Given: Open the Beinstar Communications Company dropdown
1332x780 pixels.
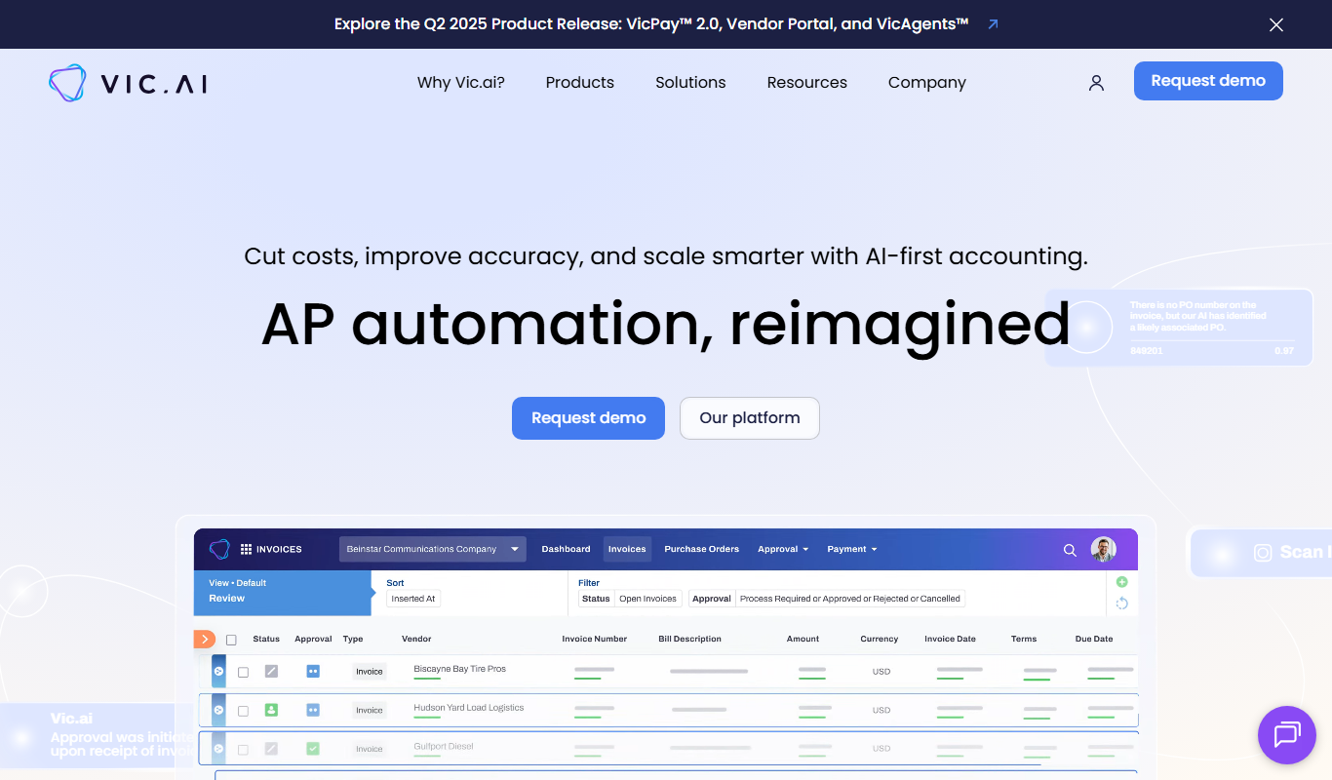Looking at the screenshot, I should [x=433, y=549].
